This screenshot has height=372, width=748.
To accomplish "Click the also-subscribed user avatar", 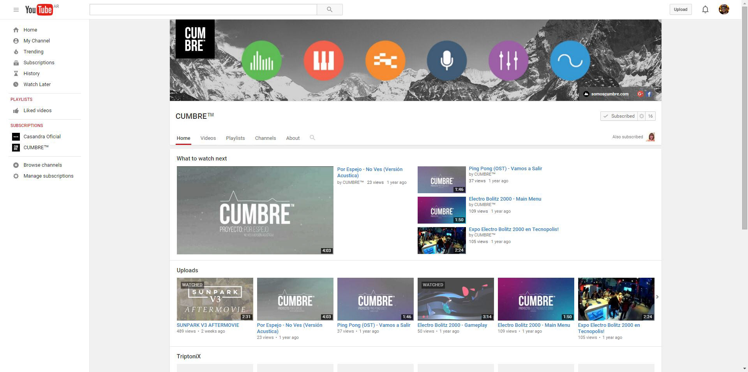I will 651,137.
